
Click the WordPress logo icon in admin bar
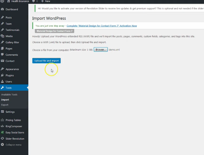(3, 1)
